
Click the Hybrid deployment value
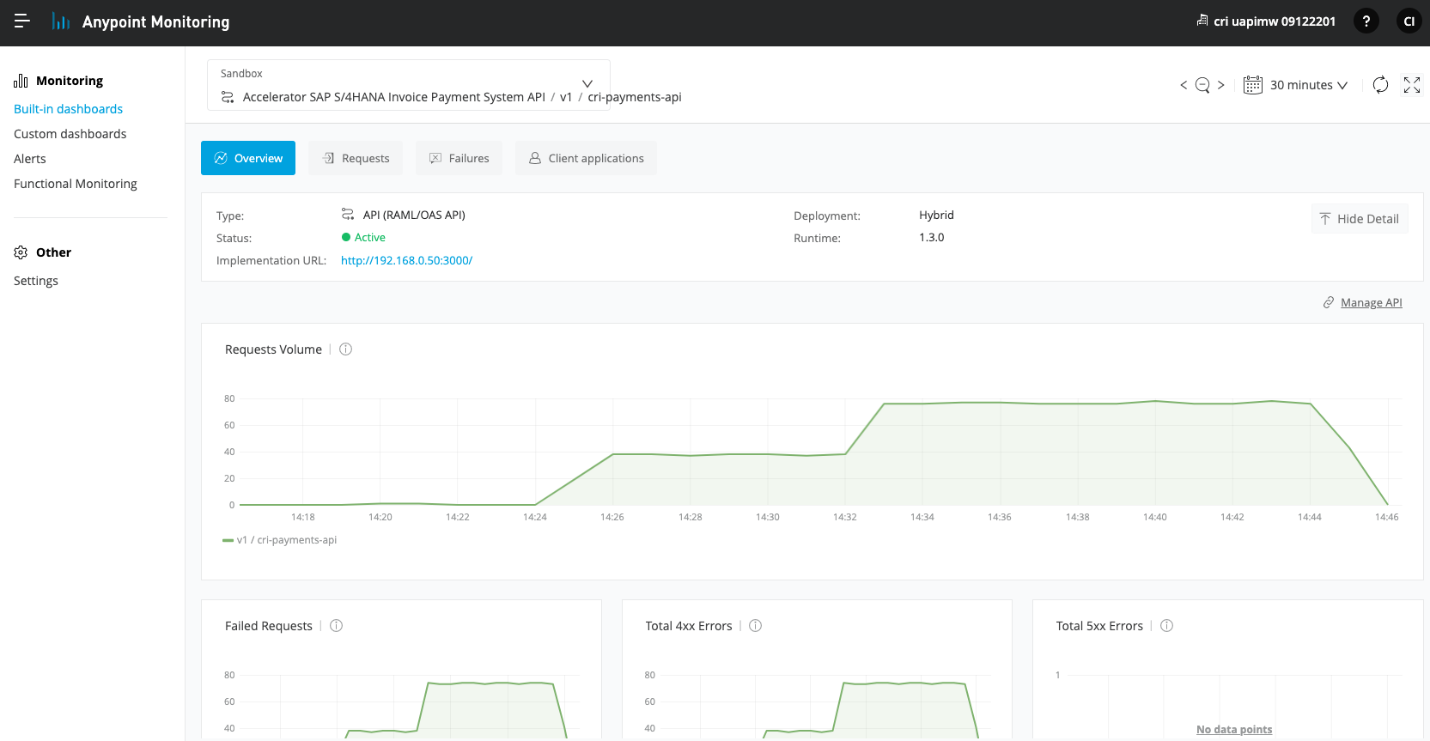click(936, 216)
